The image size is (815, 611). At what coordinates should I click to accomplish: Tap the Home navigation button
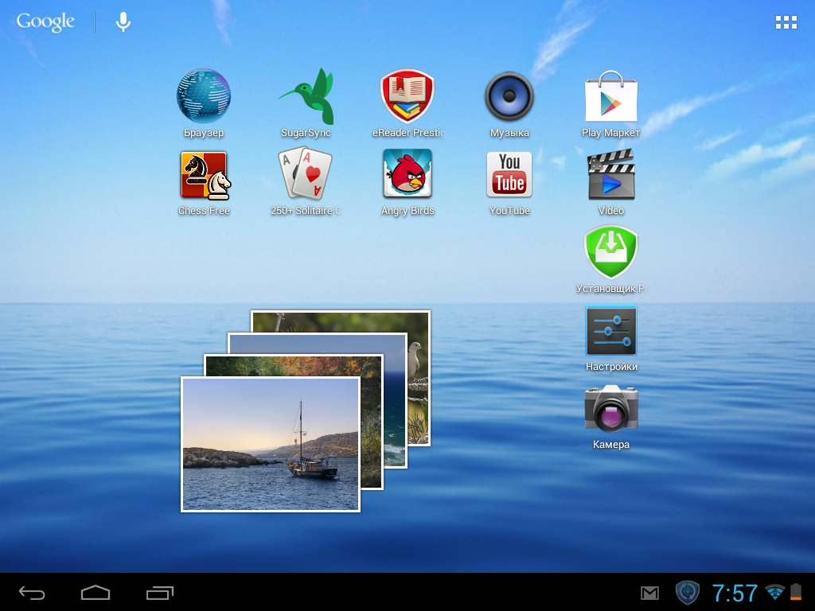[x=96, y=592]
